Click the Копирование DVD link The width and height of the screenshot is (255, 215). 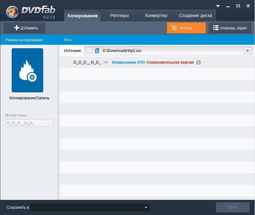pyautogui.click(x=128, y=62)
